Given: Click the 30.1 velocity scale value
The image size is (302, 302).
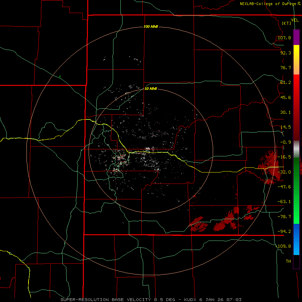Looking at the screenshot, I should pyautogui.click(x=286, y=112).
